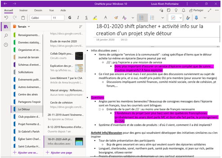Apply bold with the G button
This screenshot has height=158, width=222.
click(x=70, y=17)
